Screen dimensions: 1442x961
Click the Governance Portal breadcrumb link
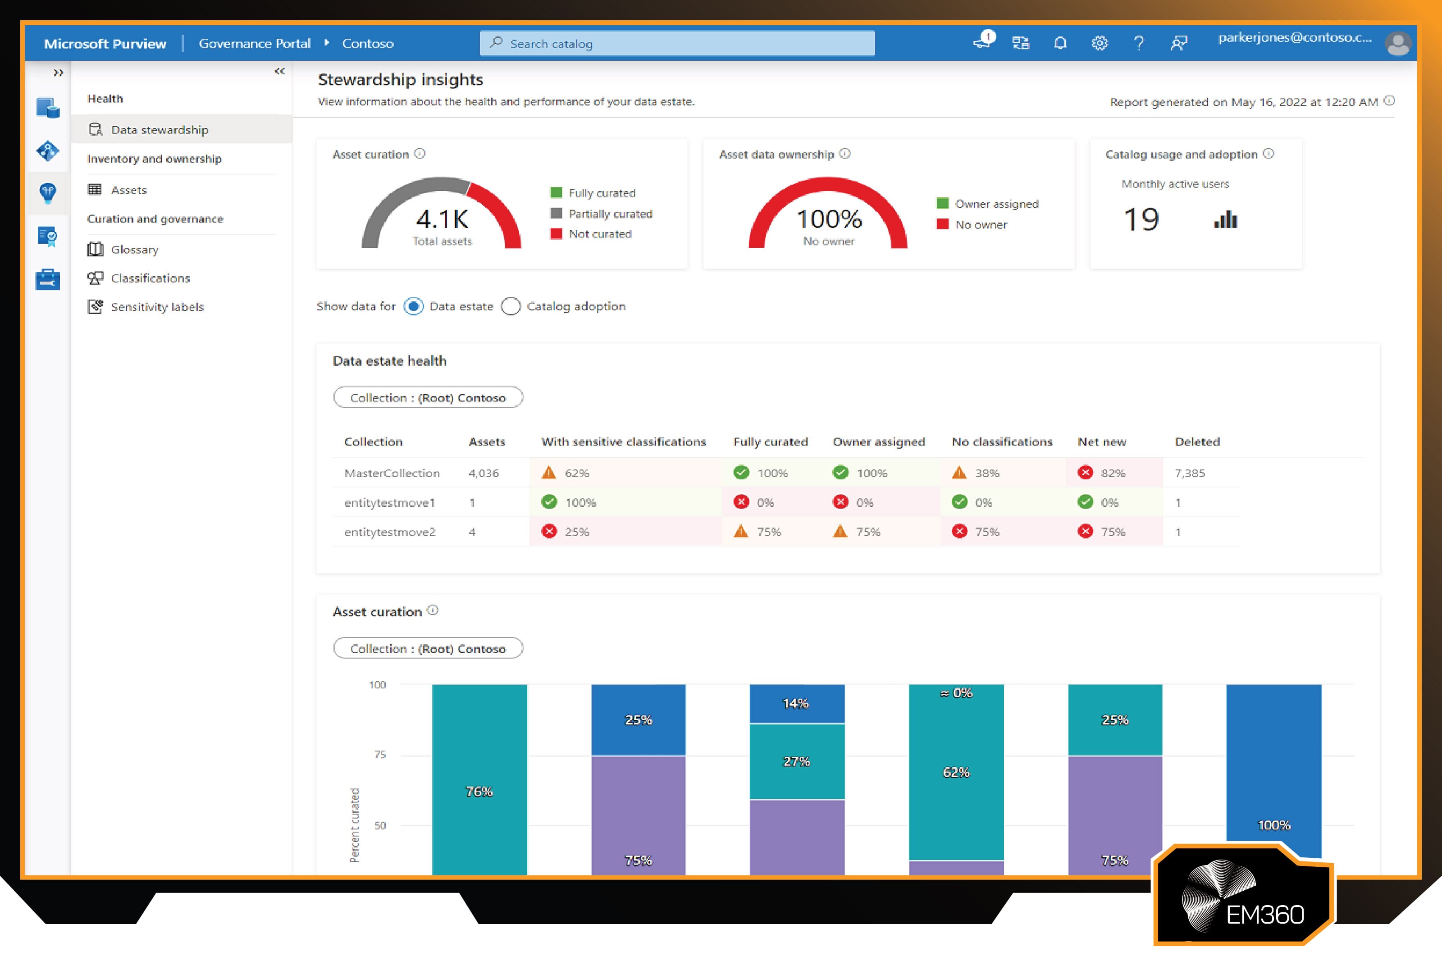coord(254,44)
